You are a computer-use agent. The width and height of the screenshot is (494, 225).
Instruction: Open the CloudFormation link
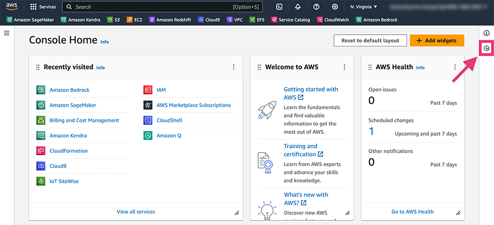pyautogui.click(x=69, y=151)
